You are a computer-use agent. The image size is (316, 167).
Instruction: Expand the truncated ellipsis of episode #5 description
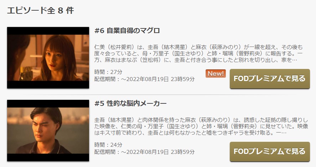284,133
